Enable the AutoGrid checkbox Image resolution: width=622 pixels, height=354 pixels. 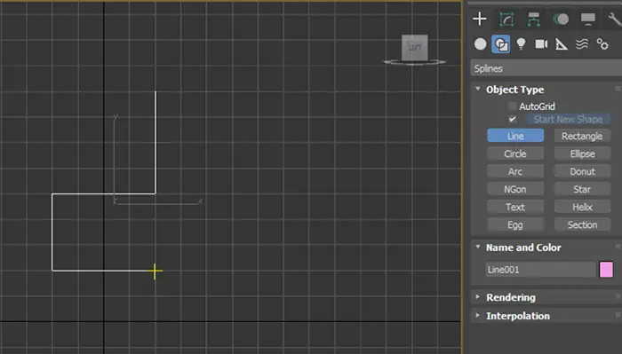pos(512,106)
